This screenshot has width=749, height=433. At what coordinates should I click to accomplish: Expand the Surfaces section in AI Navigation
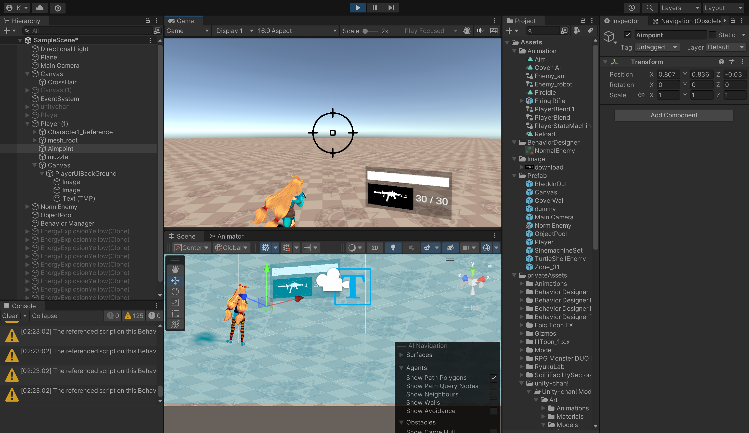tap(402, 355)
